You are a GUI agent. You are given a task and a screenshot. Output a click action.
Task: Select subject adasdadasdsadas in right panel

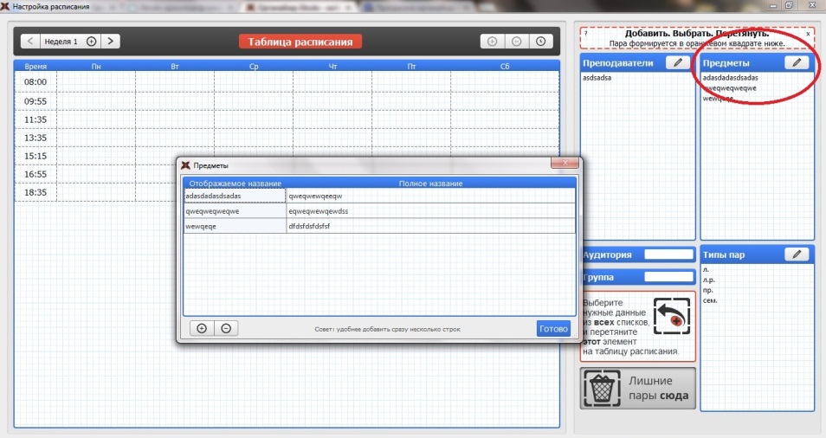coord(731,77)
